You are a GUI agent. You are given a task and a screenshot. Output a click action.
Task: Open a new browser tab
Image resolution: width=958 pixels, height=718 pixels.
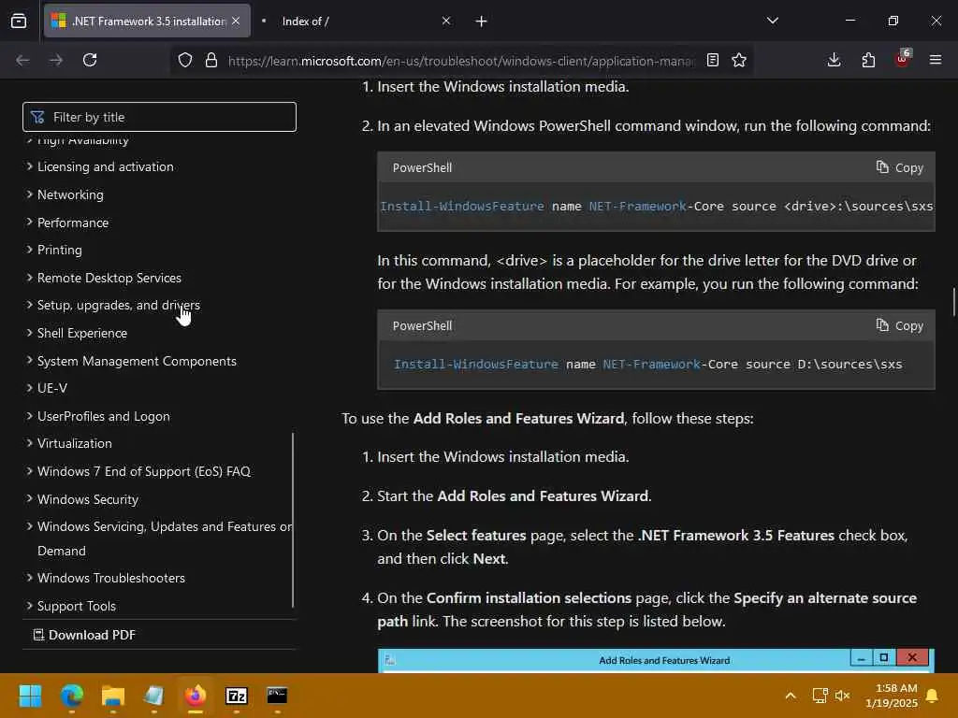[482, 22]
